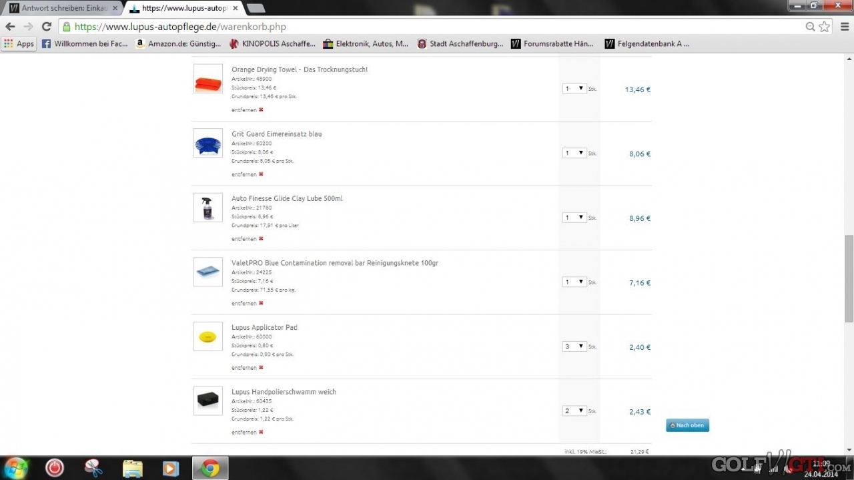854x480 pixels.
Task: Open the red power-icon app in taskbar
Action: point(55,468)
